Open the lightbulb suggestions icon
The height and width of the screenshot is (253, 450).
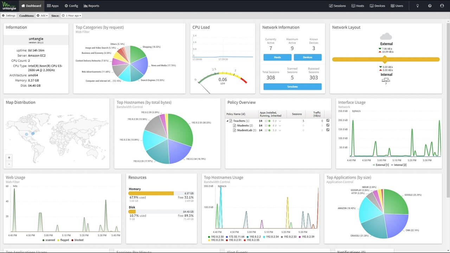tap(418, 6)
